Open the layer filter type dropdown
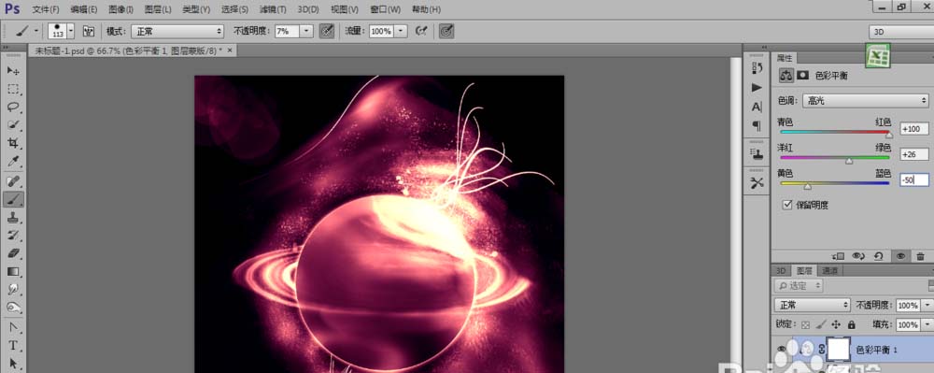 (799, 286)
